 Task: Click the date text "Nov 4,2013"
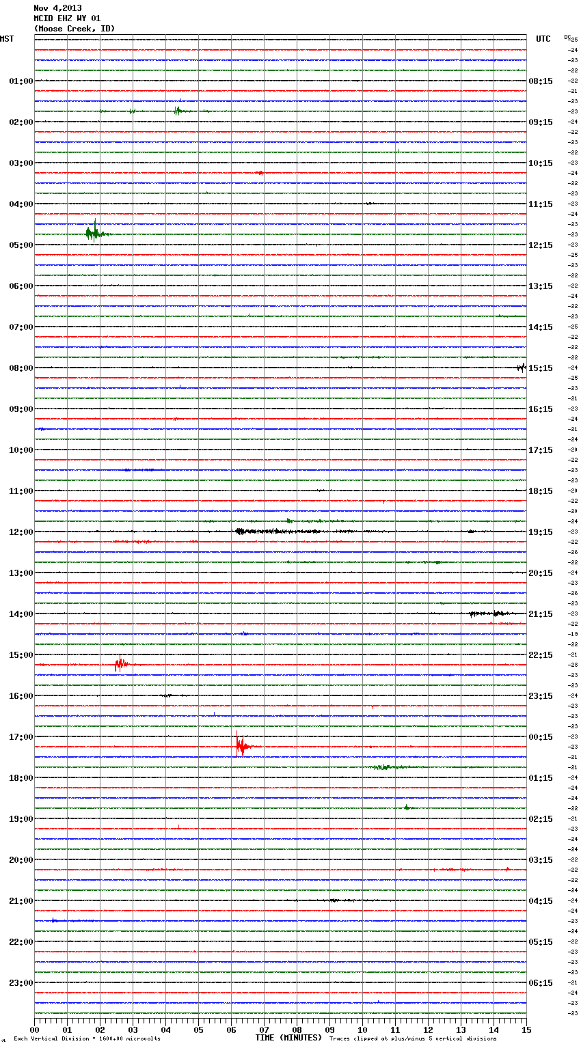pyautogui.click(x=57, y=8)
